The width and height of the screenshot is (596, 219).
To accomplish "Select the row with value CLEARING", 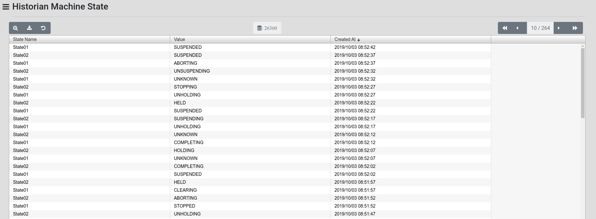I will (185, 190).
